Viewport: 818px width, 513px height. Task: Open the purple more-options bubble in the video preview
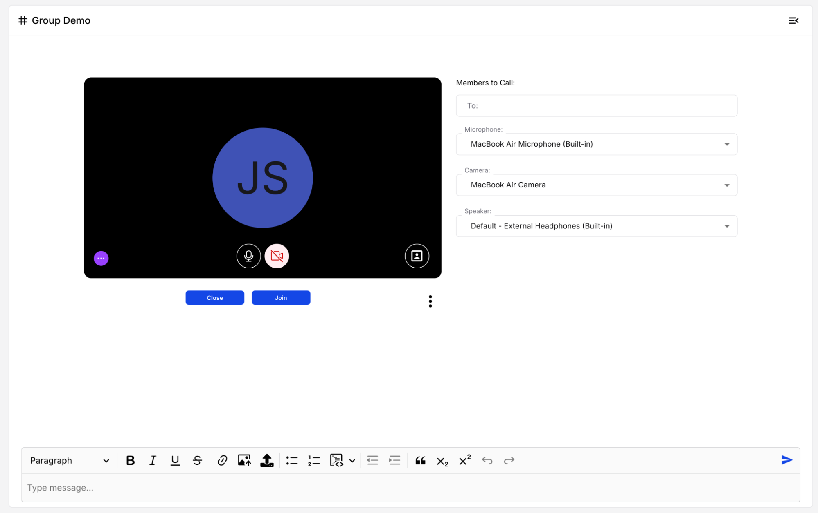101,259
